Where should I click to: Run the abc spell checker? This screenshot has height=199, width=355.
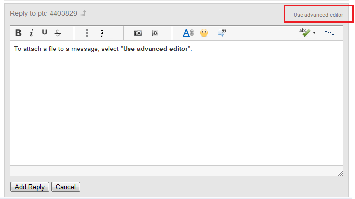click(x=304, y=33)
